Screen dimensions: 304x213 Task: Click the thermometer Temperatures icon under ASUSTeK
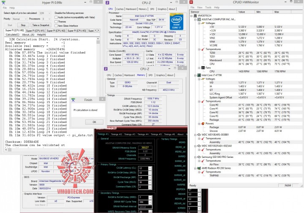[x=203, y=49]
